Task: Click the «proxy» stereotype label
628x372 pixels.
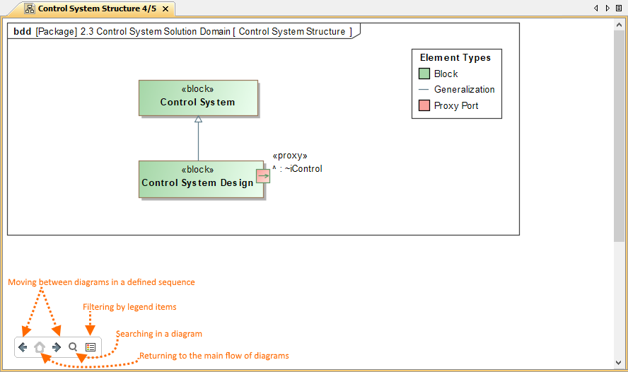Action: pos(290,156)
